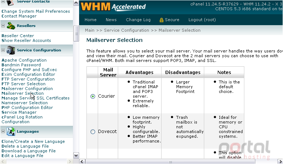
Task: Collapse the Server Contacts section
Action: pos(3,1)
